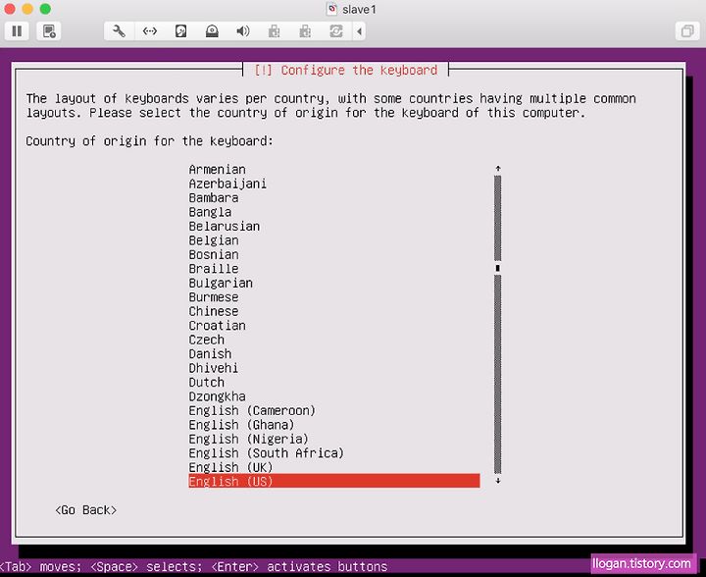706x577 pixels.
Task: Click the sync/sharing refresh icon
Action: (336, 31)
